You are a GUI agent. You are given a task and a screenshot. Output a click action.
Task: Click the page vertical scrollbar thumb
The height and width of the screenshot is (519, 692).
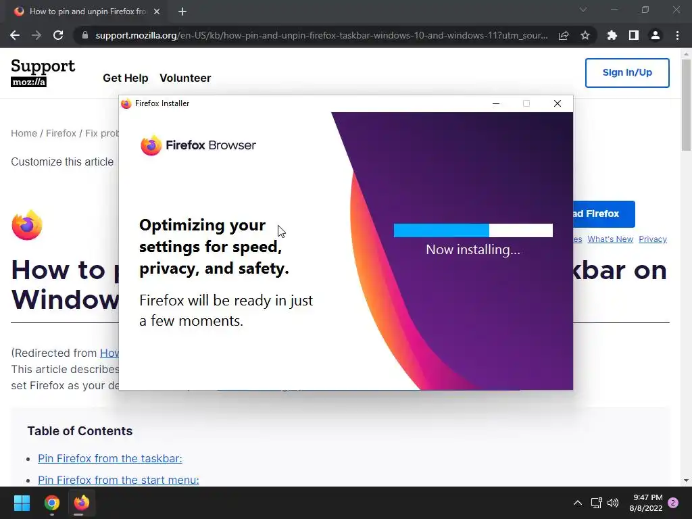687,105
